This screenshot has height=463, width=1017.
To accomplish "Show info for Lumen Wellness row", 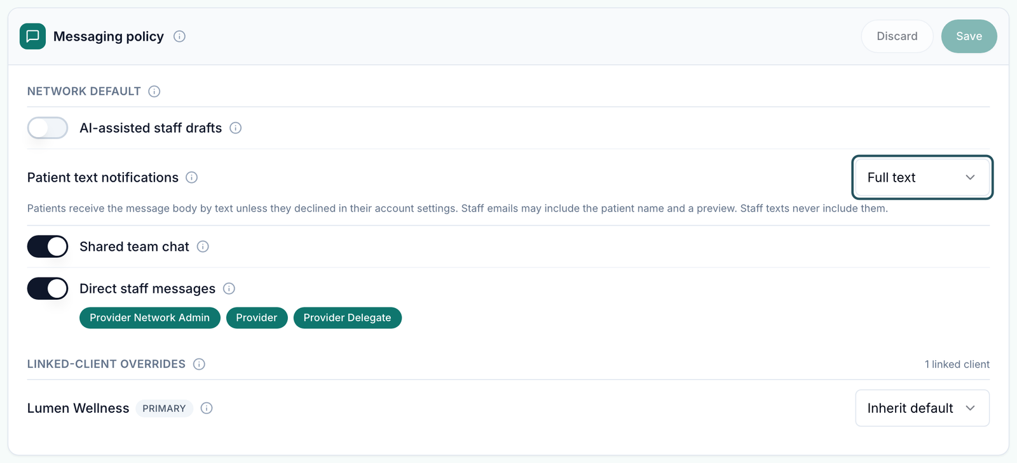I will tap(206, 408).
